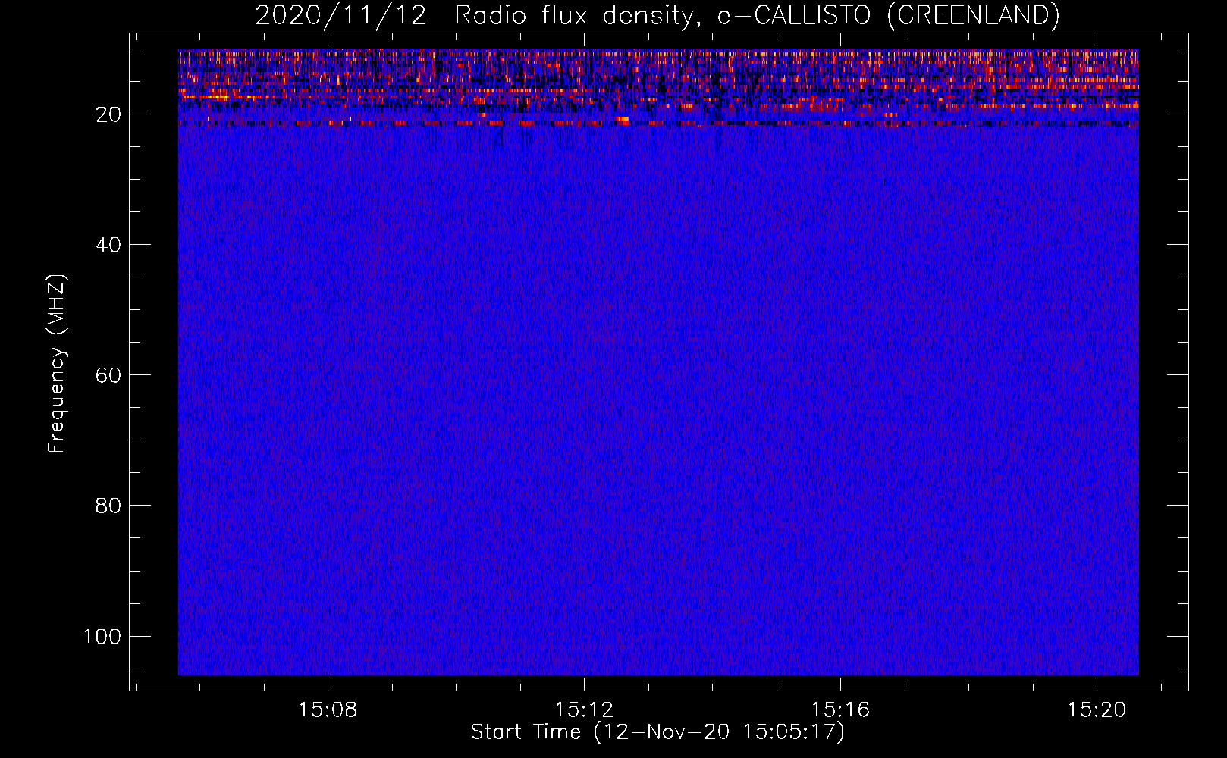Click the 60 MHz frequency tick label
The image size is (1227, 758).
click(x=108, y=375)
